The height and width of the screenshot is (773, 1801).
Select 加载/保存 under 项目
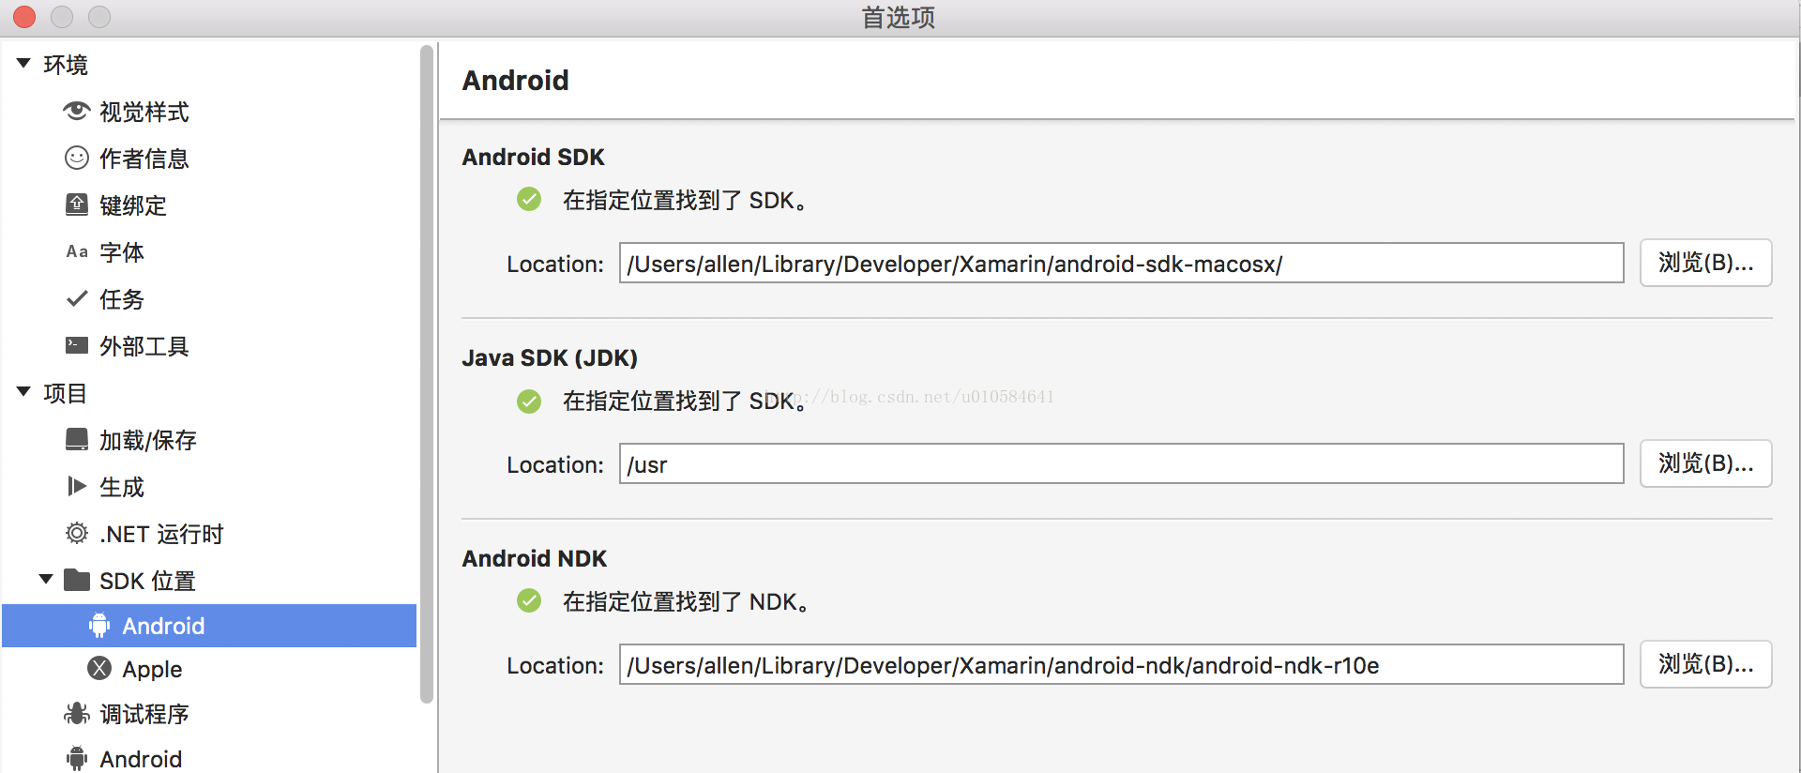coord(148,440)
